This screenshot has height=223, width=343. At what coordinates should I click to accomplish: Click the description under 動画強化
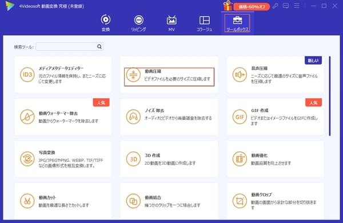point(271,163)
